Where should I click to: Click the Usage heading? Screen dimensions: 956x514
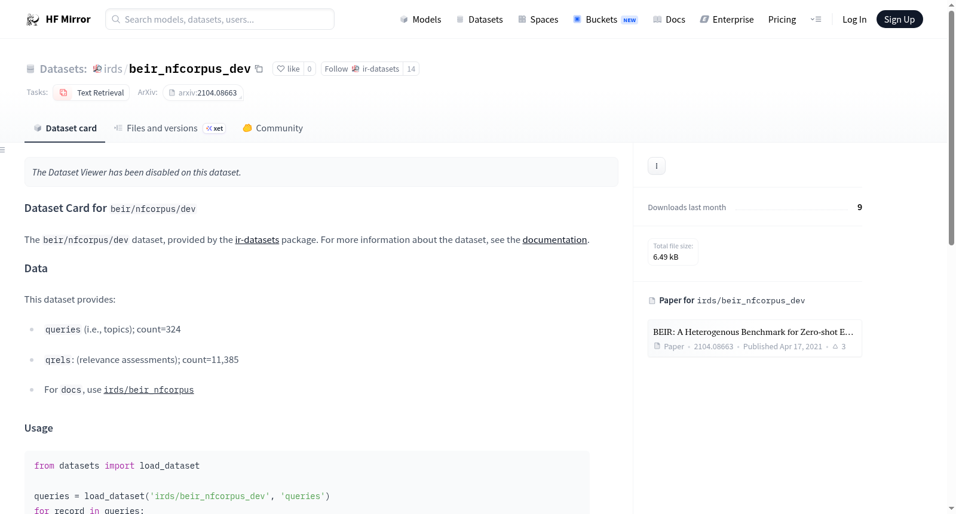pos(39,428)
